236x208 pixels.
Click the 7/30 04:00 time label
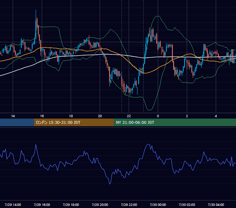point(216,205)
